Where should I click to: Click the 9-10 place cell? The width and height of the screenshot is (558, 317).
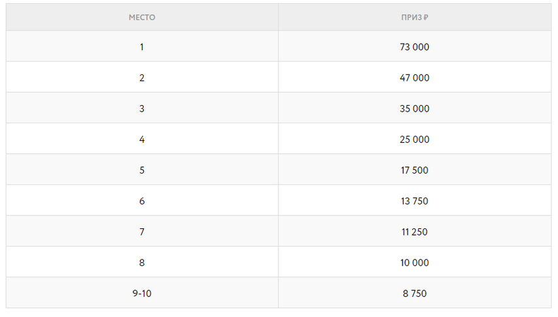(142, 293)
